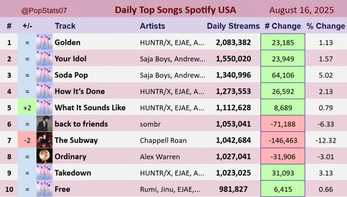
Task: Open the back to friends cover art
Action: [x=44, y=124]
